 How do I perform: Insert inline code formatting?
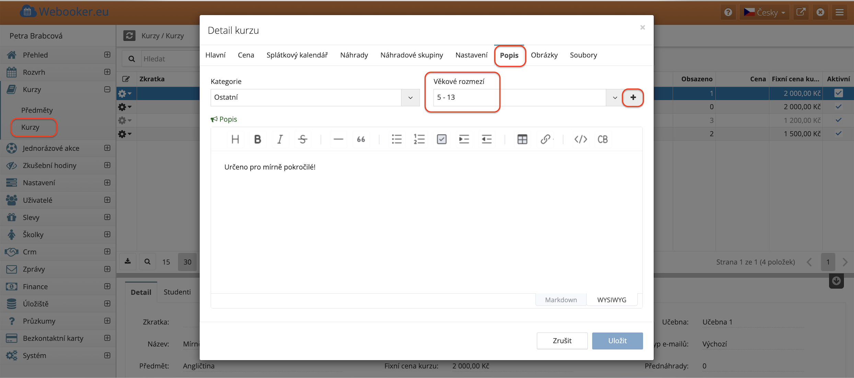pyautogui.click(x=580, y=139)
